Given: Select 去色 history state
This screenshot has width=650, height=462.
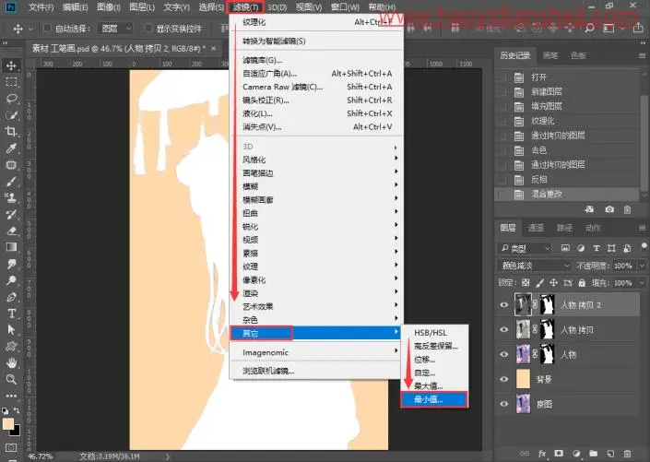Looking at the screenshot, I should click(568, 150).
